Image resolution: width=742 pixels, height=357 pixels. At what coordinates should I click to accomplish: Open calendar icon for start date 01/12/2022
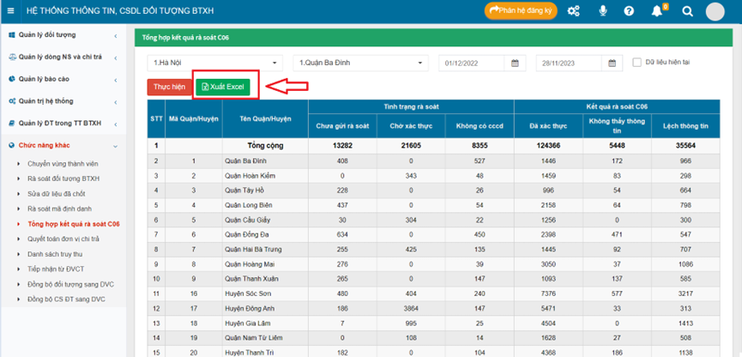[516, 63]
